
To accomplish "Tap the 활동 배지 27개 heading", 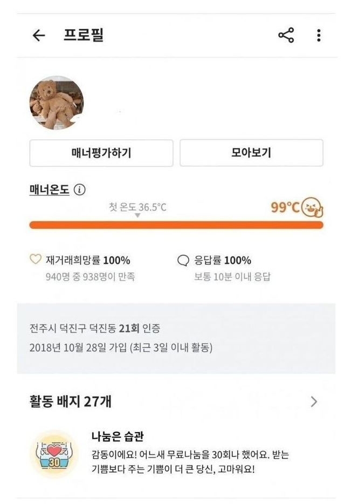I will (x=71, y=401).
